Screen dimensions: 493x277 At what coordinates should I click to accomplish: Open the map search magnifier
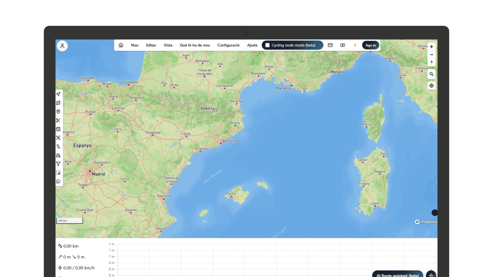pos(431,74)
